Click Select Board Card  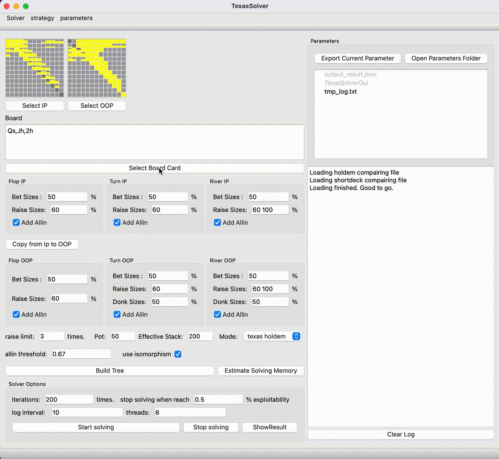pyautogui.click(x=155, y=168)
